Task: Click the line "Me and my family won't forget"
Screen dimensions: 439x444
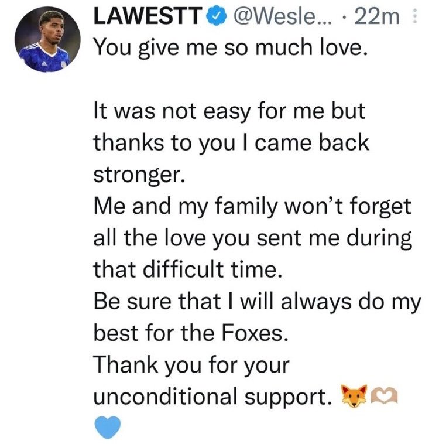Action: point(252,206)
